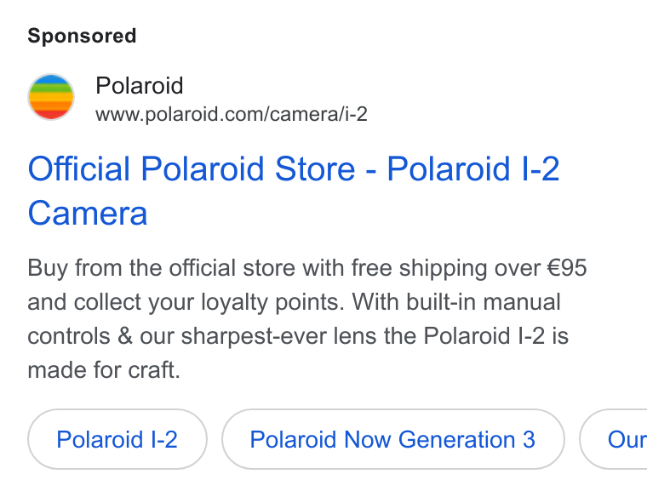Image resolution: width=647 pixels, height=497 pixels.
Task: Click the rainbow Polaroid logo icon
Action: point(51,97)
